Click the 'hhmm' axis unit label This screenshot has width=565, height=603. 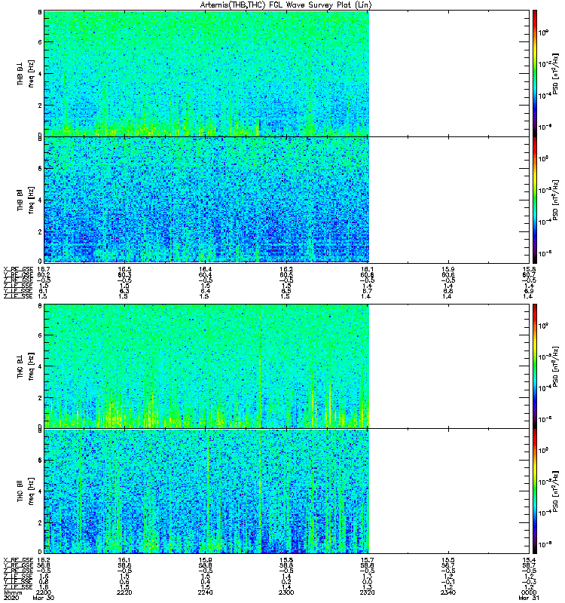12,592
